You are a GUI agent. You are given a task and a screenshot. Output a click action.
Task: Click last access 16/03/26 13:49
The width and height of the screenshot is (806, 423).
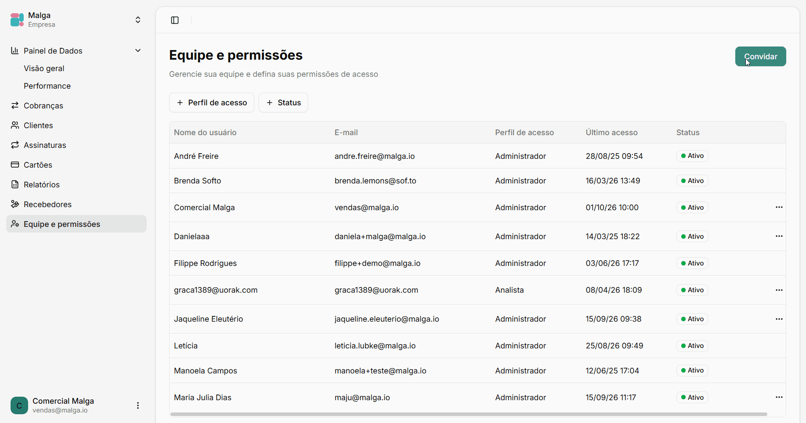(x=613, y=181)
